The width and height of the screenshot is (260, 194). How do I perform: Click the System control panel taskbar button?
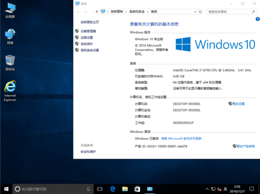pyautogui.click(x=150, y=189)
